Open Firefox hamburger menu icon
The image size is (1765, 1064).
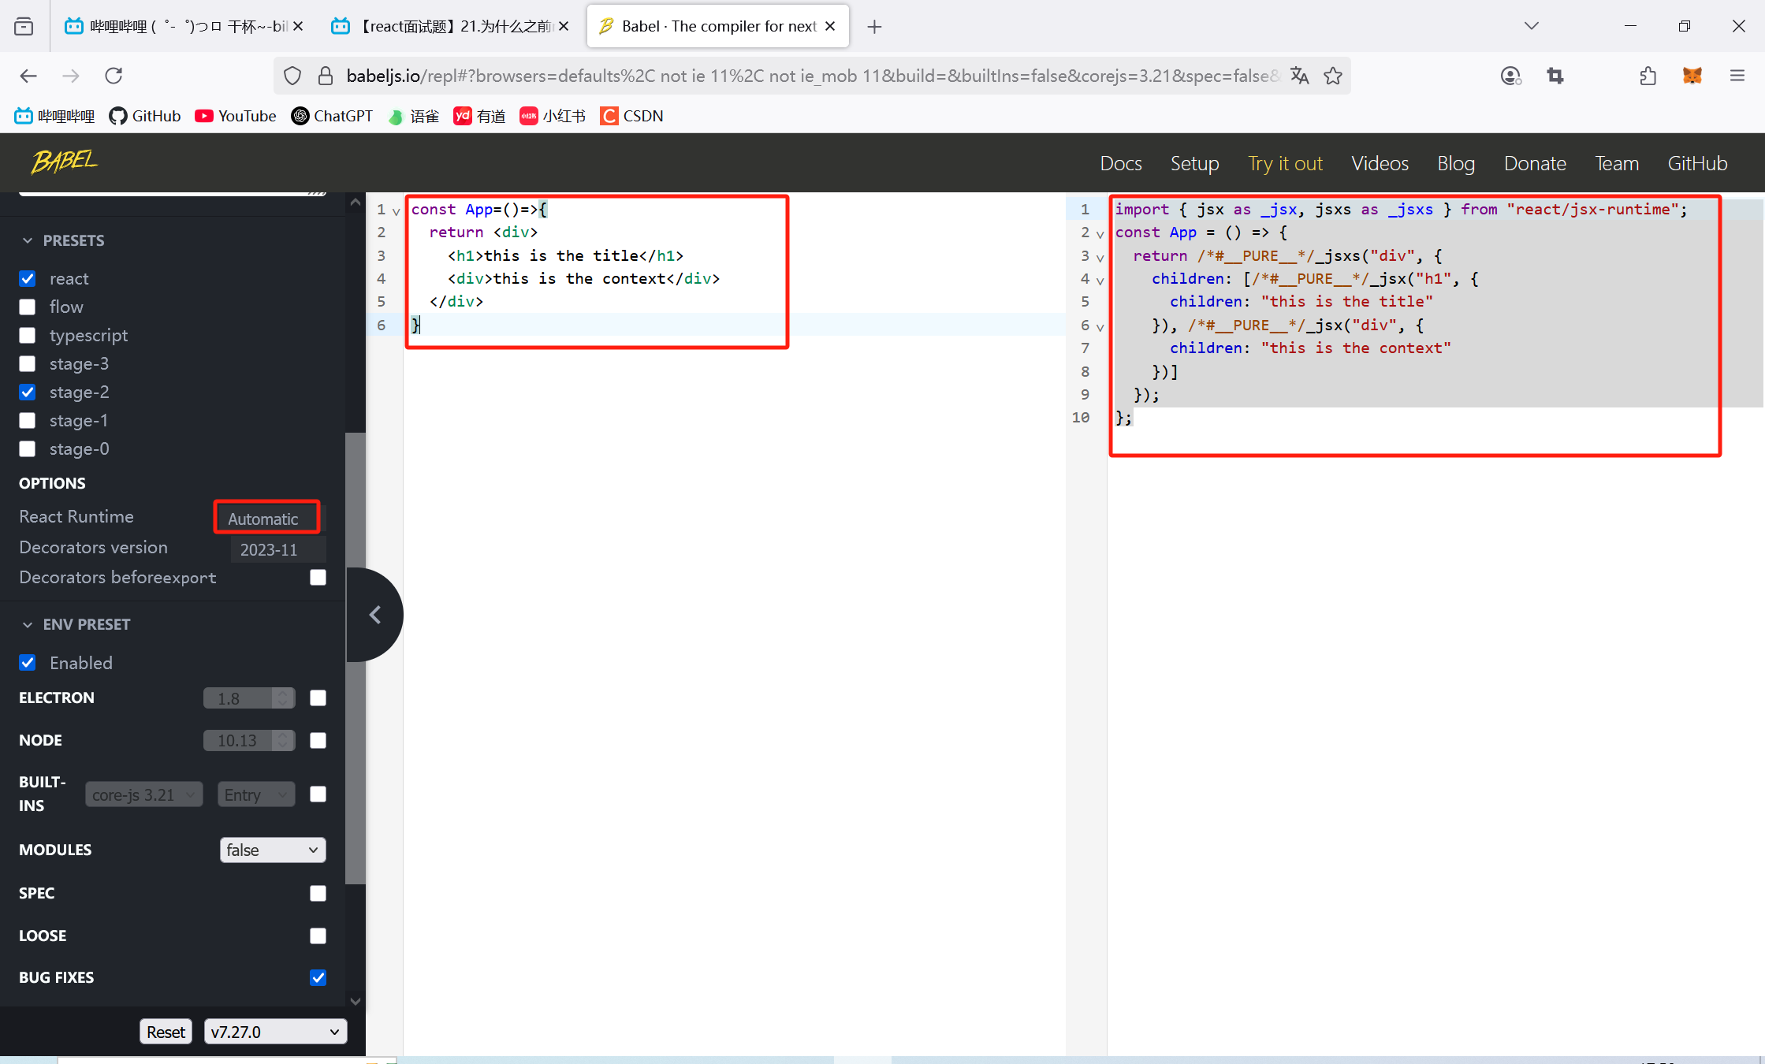pos(1737,76)
